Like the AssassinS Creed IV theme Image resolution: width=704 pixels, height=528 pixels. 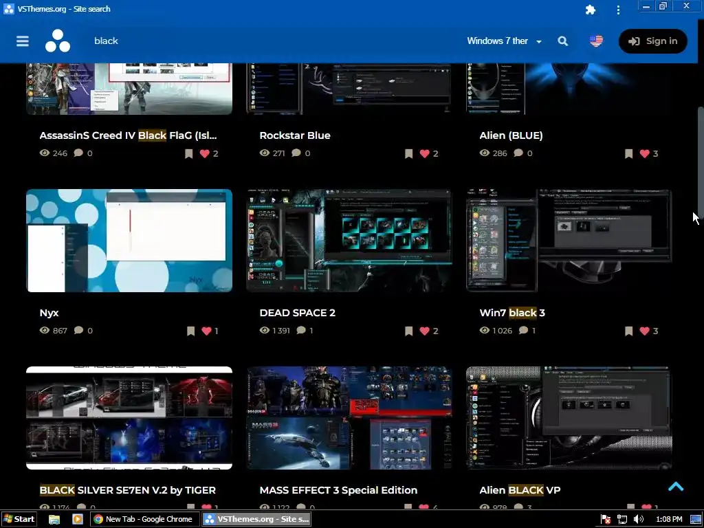point(205,153)
